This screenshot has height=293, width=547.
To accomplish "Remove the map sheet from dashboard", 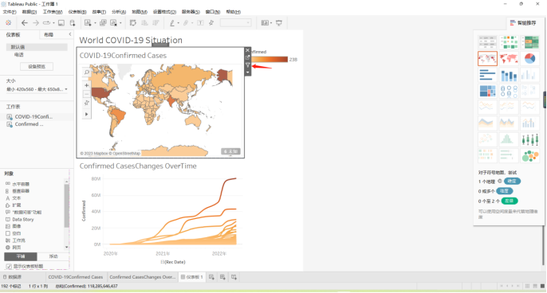I will pos(247,50).
